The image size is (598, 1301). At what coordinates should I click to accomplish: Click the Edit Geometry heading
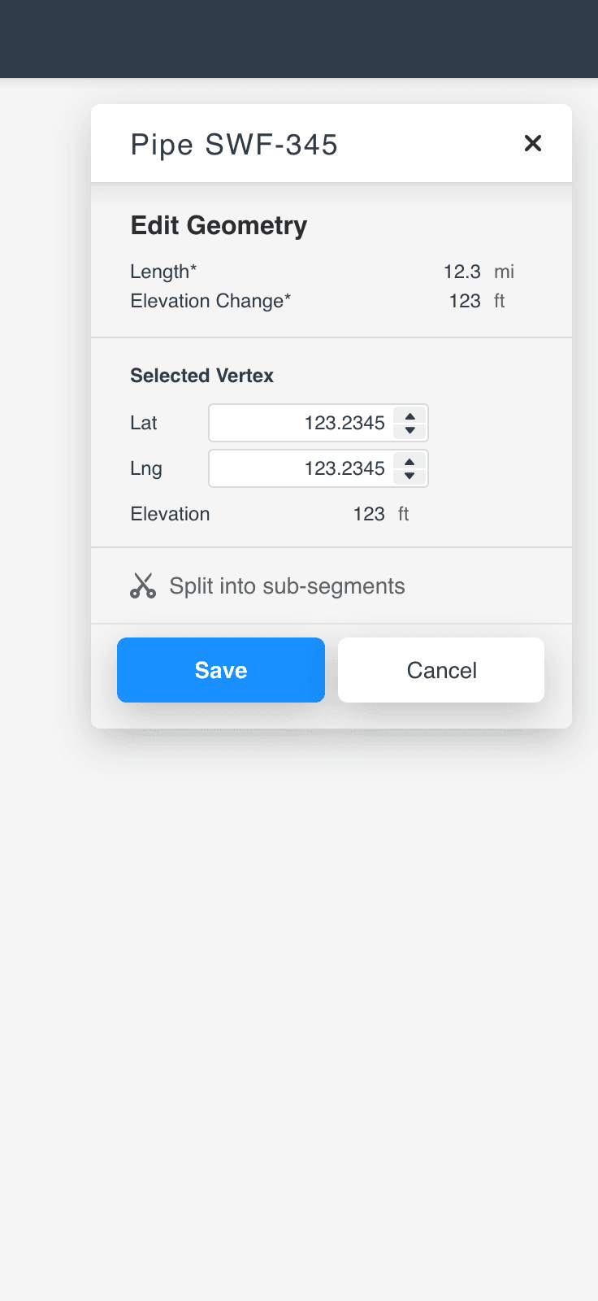(x=219, y=225)
